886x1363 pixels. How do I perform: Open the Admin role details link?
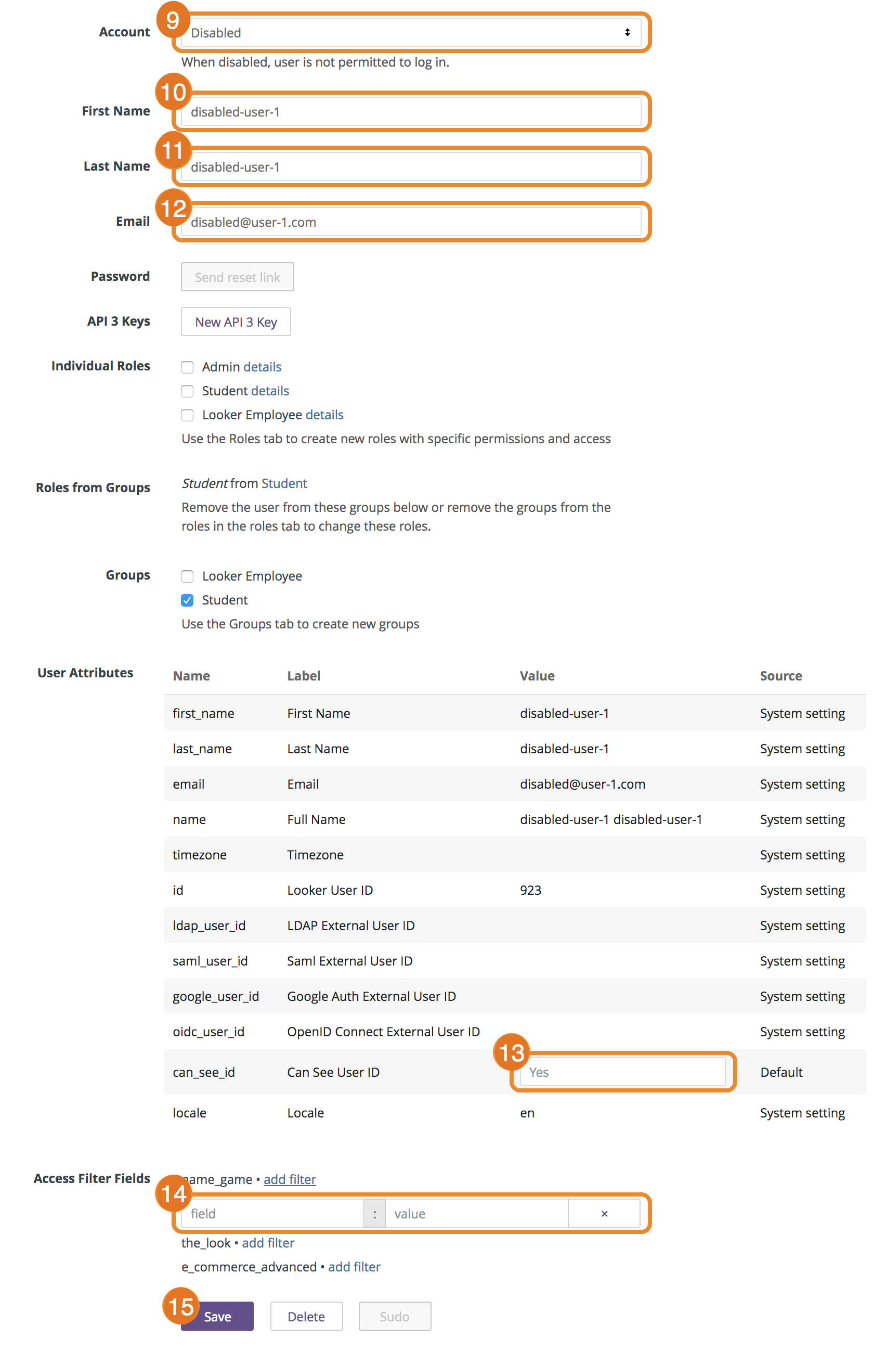click(x=262, y=367)
